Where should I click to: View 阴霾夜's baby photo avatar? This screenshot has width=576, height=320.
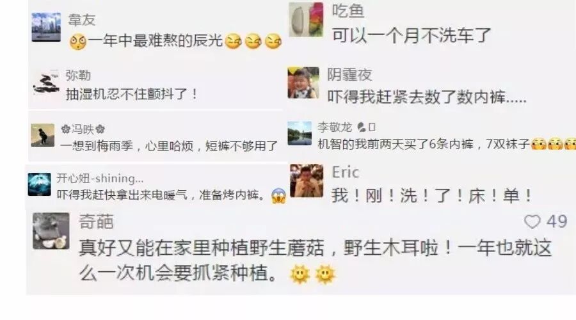point(303,83)
